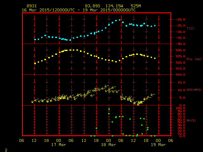Click the 19 Mar date label
203x152 pixels.
tap(158, 145)
